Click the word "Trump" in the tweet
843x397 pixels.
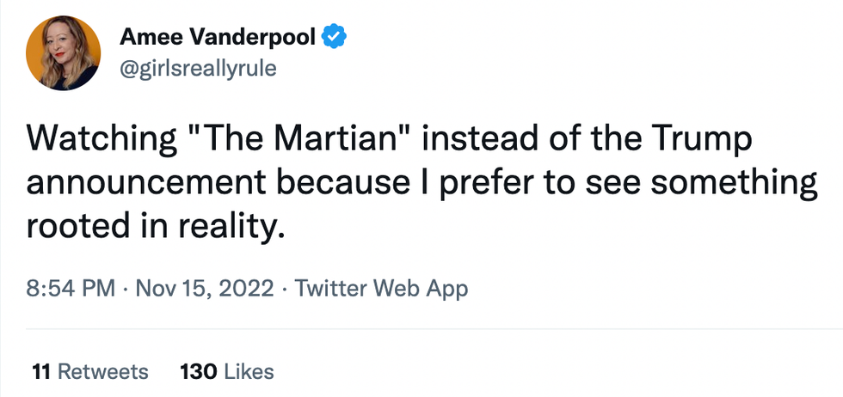(696, 138)
